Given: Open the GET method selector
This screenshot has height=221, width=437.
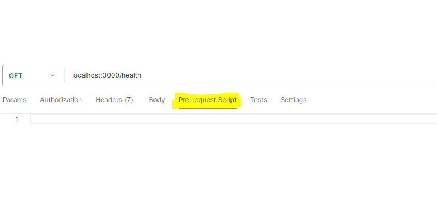Looking at the screenshot, I should pyautogui.click(x=32, y=75).
